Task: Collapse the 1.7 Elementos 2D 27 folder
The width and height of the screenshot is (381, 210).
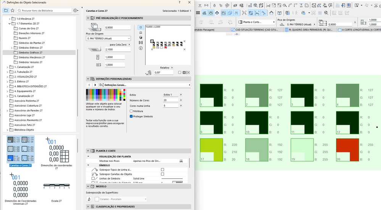Action: (x=10, y=24)
